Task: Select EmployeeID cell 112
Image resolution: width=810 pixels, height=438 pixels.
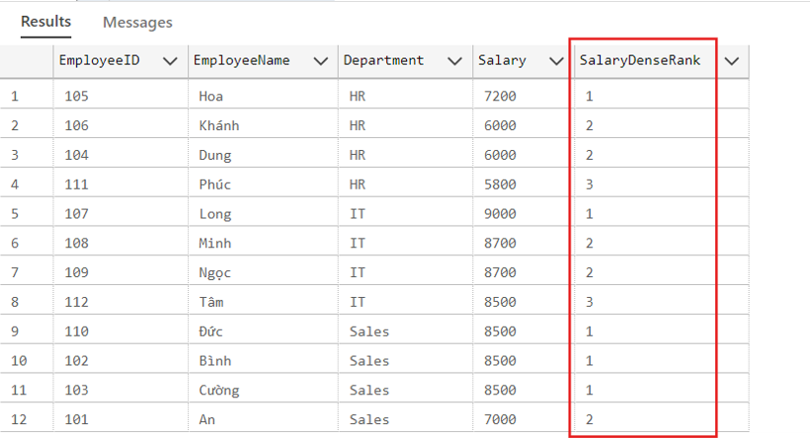Action: coord(121,302)
